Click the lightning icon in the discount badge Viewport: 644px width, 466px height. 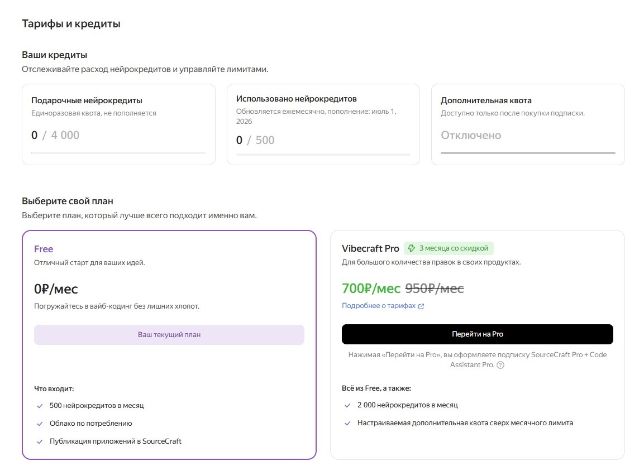point(412,248)
